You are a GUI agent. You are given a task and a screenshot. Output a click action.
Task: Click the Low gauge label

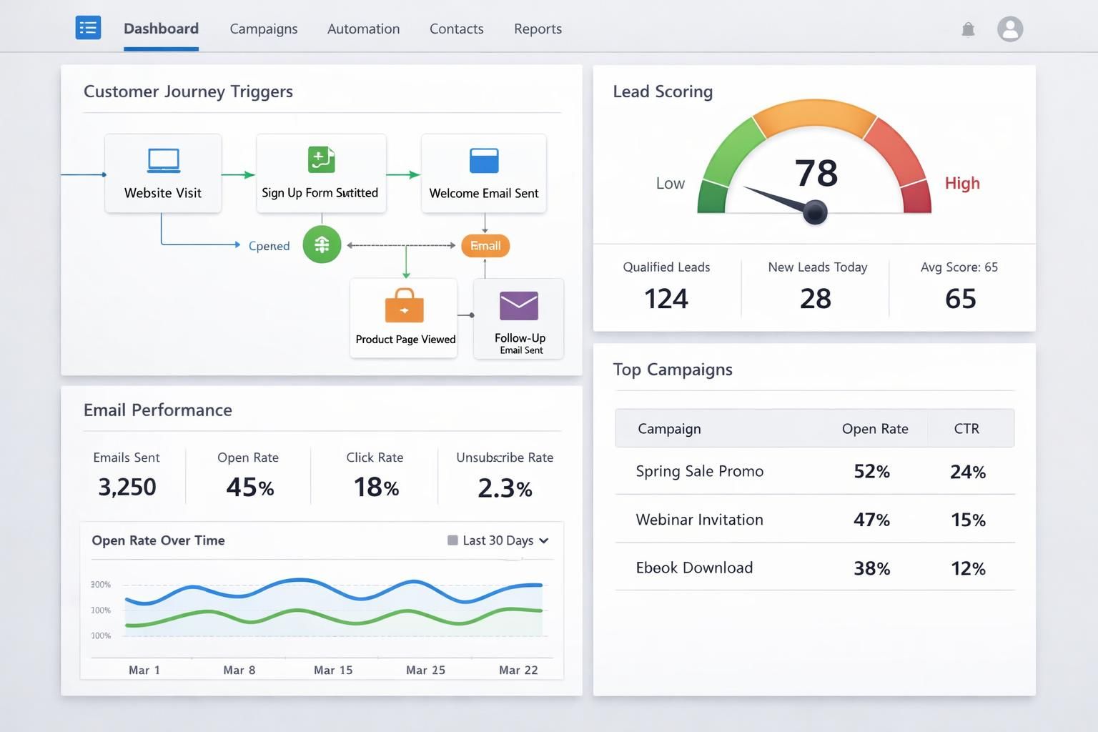pos(671,184)
